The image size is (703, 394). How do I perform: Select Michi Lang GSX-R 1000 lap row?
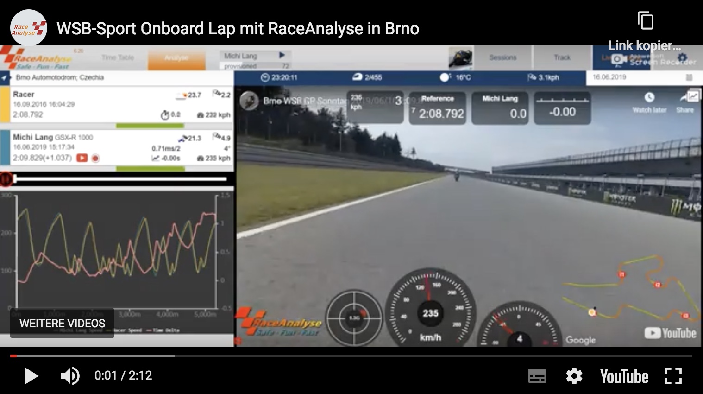(117, 148)
